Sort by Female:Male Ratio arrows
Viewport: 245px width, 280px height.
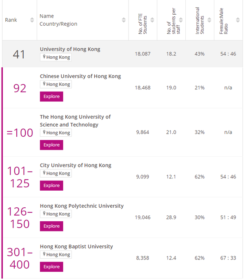click(x=238, y=20)
